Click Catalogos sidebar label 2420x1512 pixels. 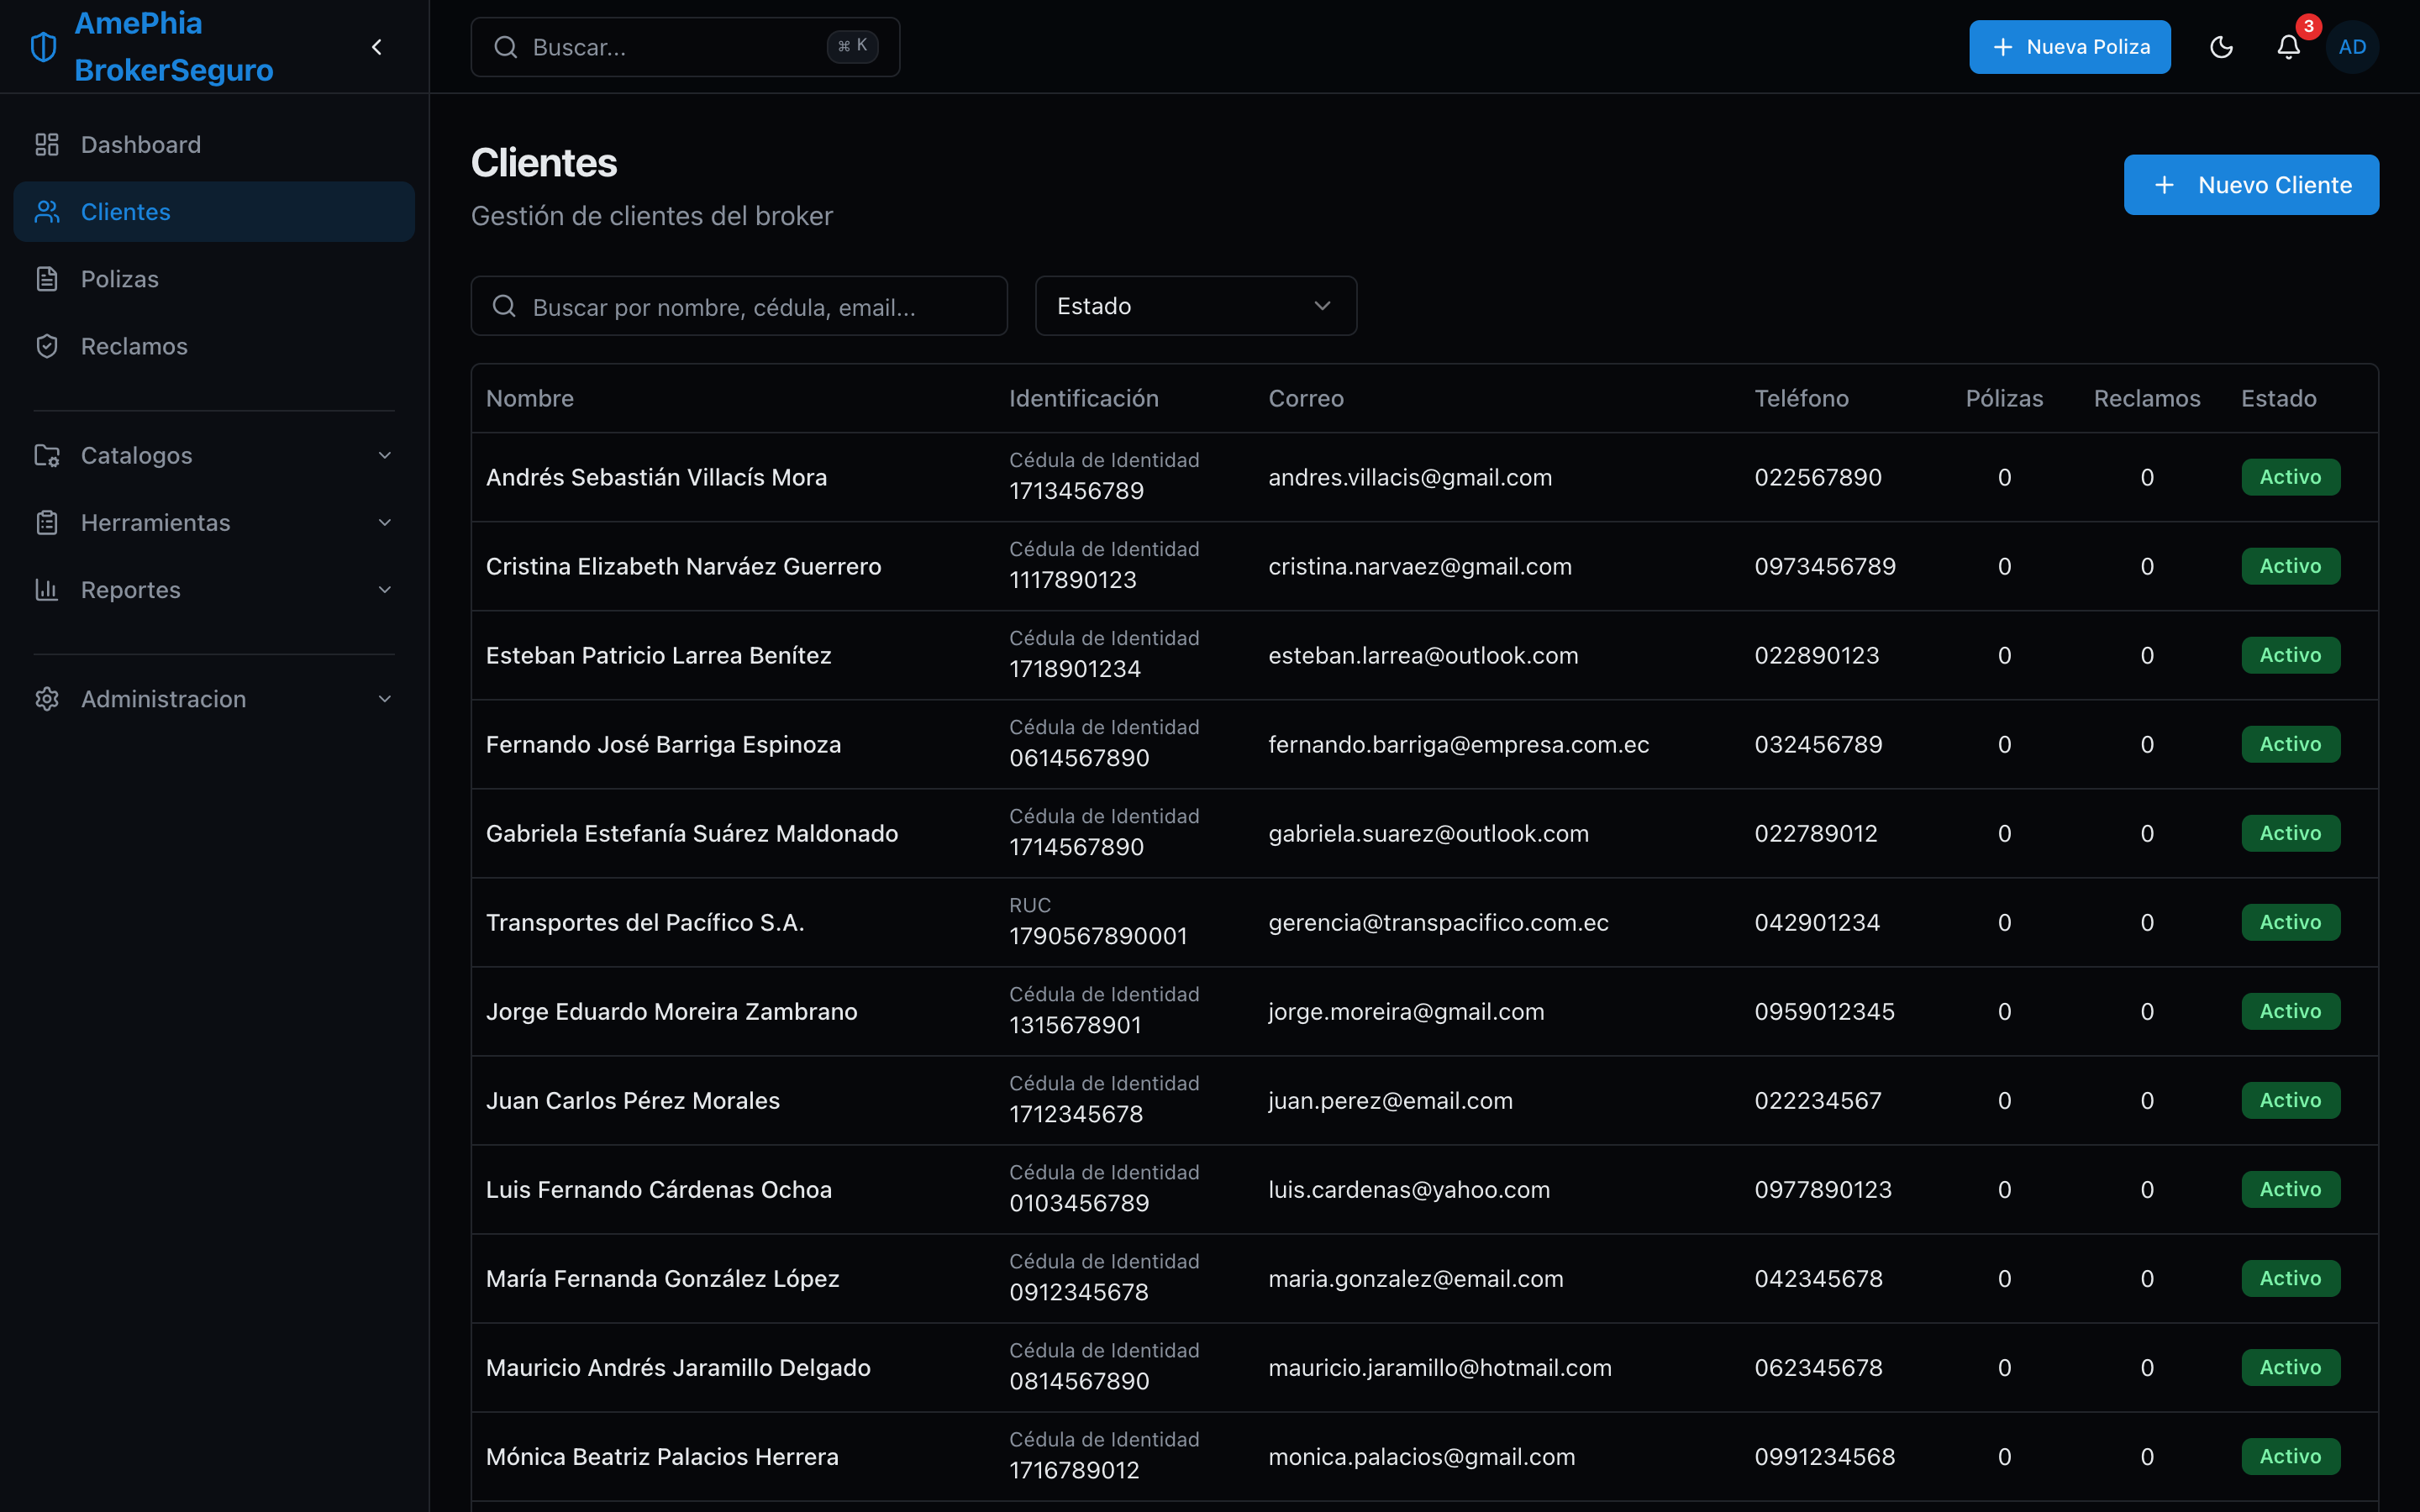click(x=136, y=455)
